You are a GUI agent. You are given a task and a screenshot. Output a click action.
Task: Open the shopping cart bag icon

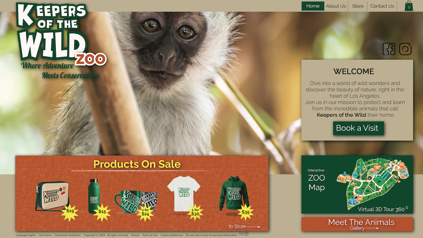click(409, 6)
